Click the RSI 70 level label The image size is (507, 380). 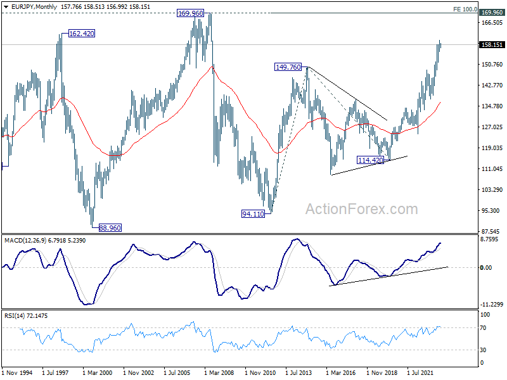pos(483,328)
